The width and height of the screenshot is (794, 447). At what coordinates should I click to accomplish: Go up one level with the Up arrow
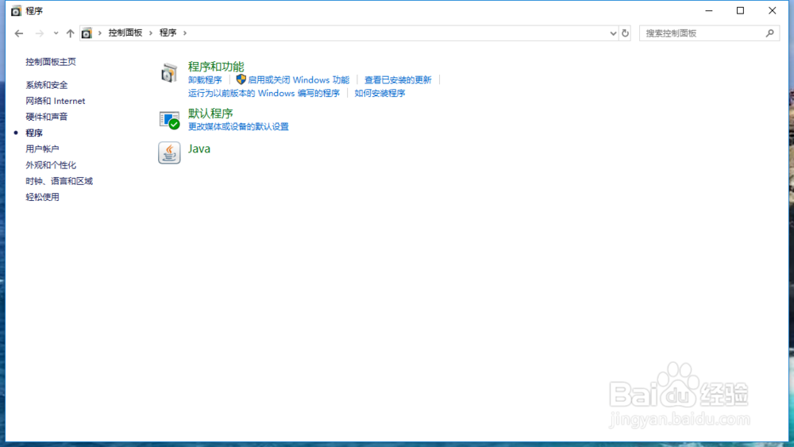click(x=70, y=33)
